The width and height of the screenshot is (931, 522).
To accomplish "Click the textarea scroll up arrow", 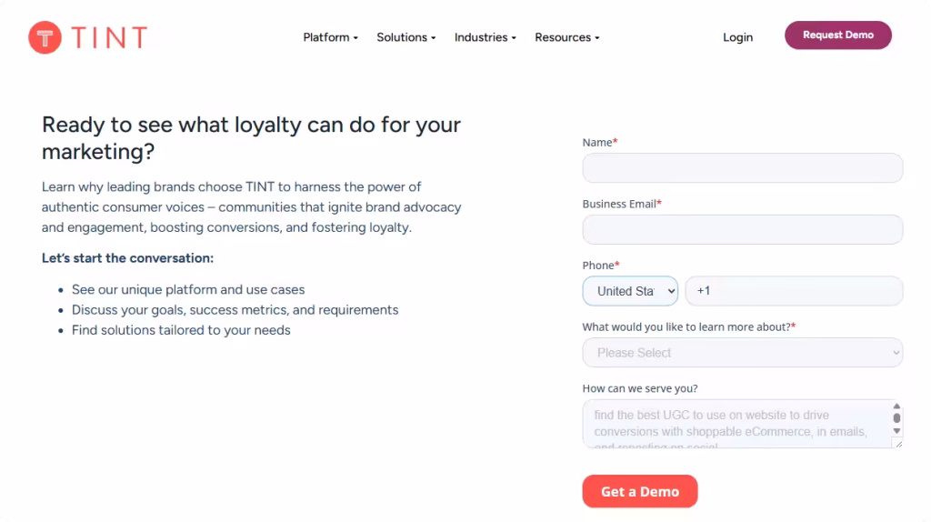I will 896,407.
